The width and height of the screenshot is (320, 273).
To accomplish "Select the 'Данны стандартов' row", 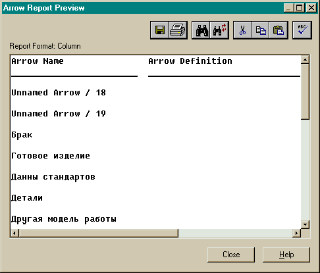I will [x=53, y=177].
